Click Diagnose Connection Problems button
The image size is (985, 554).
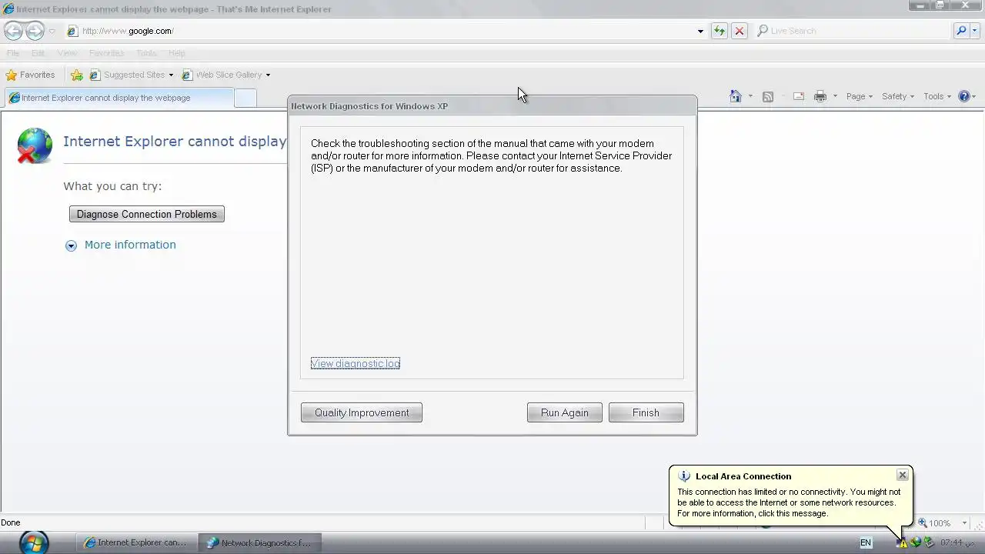coord(147,214)
